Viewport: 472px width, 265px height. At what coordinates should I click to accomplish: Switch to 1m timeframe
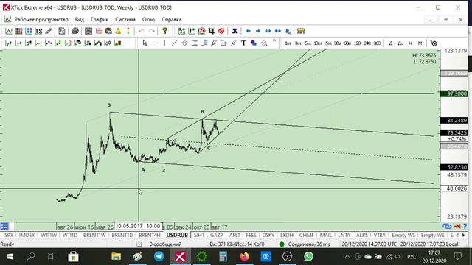click(x=288, y=43)
